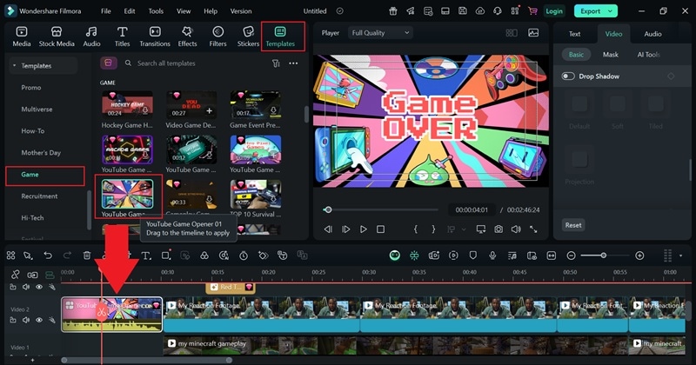Select the Hockey Game template thumbnail
Screen dimensions: 696x365
coord(127,104)
